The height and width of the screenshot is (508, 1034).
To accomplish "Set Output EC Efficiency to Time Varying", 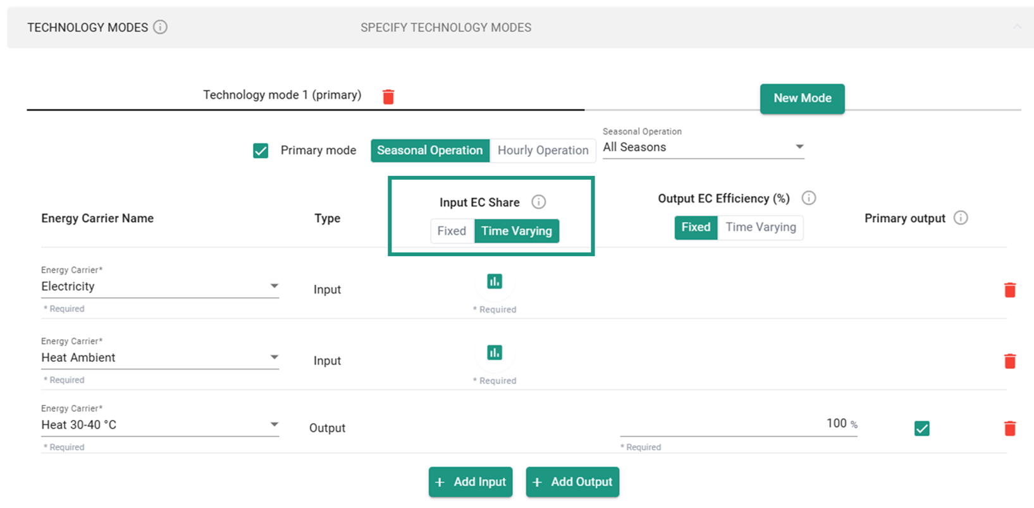I will click(x=760, y=227).
